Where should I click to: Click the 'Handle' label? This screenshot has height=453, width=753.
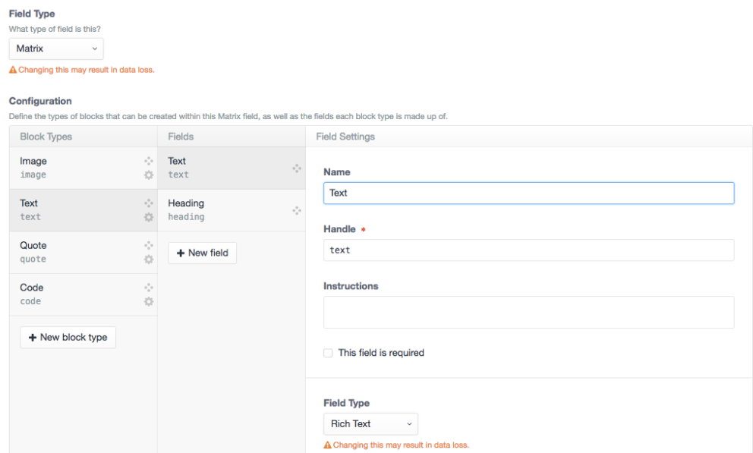(x=339, y=229)
